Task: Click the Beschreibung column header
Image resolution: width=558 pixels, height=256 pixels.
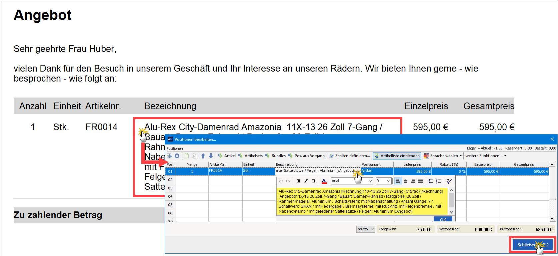Action: (x=318, y=164)
